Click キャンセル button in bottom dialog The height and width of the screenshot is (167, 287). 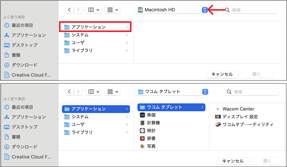point(233,161)
